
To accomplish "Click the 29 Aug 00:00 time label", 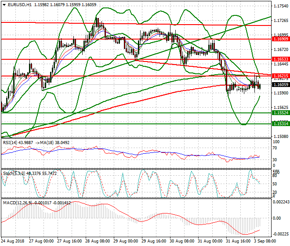I will [126, 241].
